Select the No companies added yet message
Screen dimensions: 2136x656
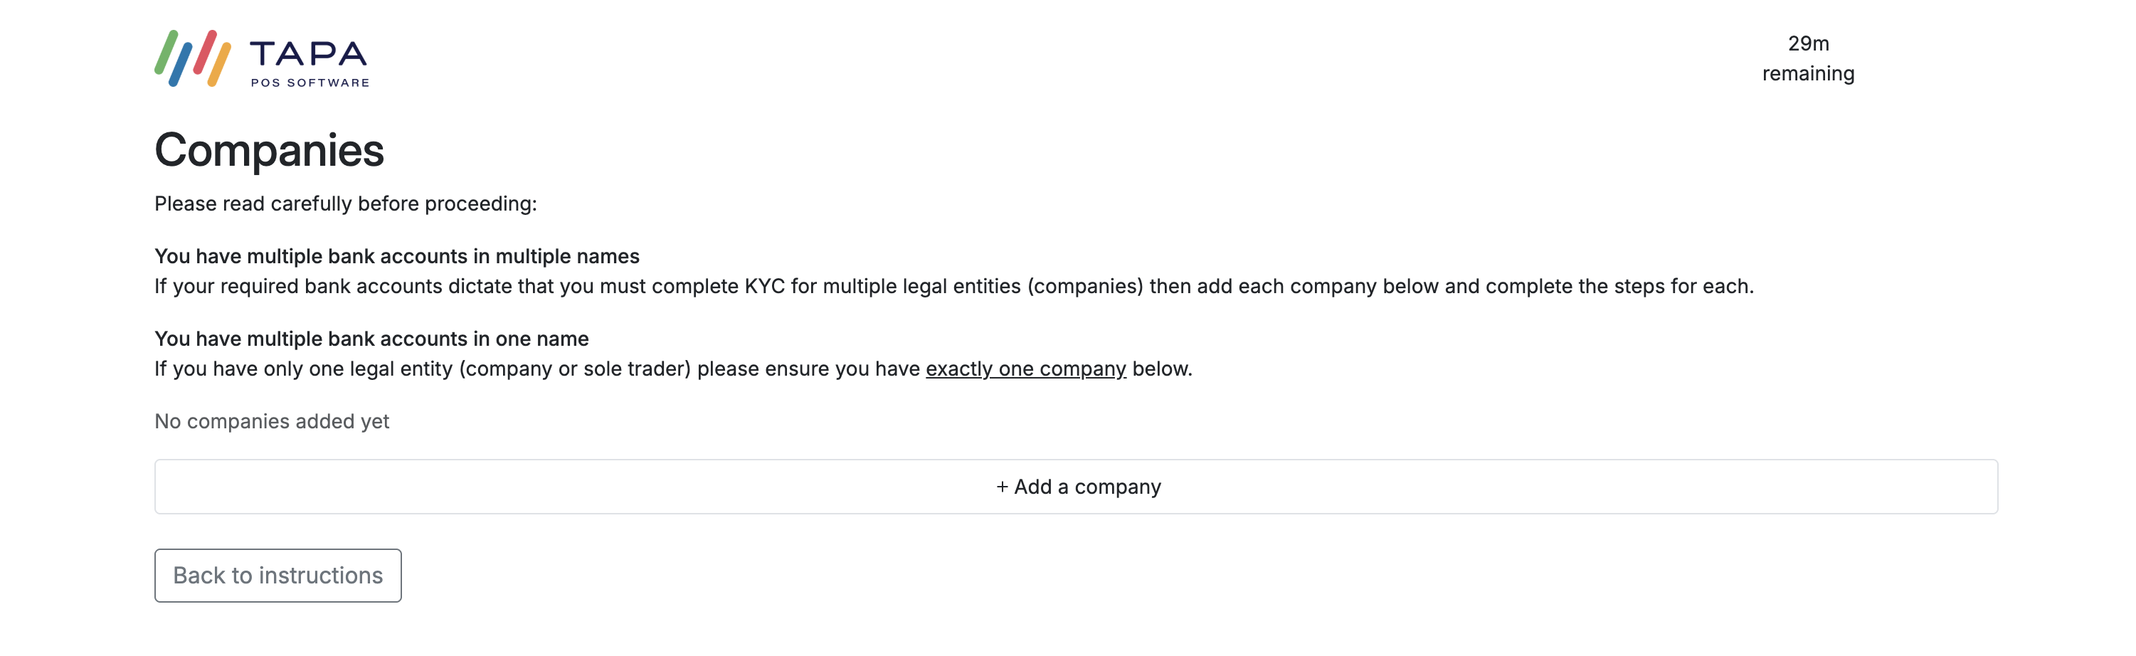coord(272,420)
